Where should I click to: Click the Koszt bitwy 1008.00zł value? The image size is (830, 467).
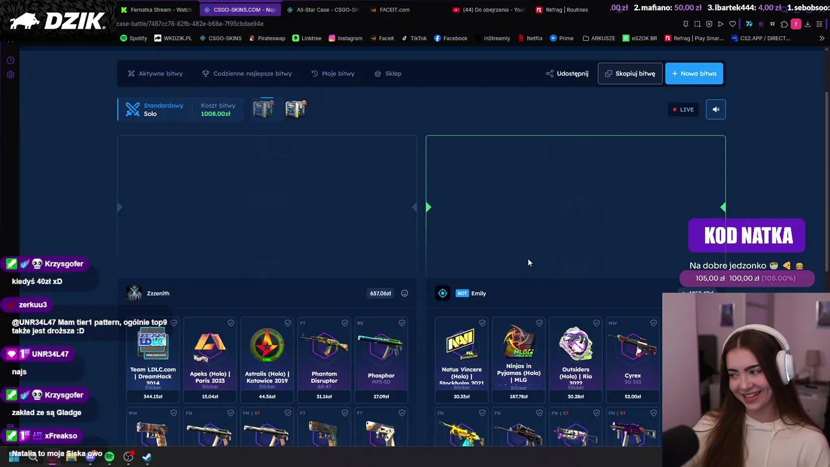click(x=215, y=114)
